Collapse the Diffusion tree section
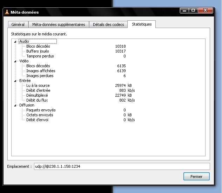 15,105
